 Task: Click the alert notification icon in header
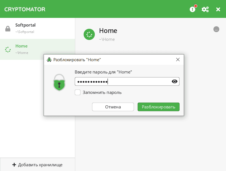point(192,9)
